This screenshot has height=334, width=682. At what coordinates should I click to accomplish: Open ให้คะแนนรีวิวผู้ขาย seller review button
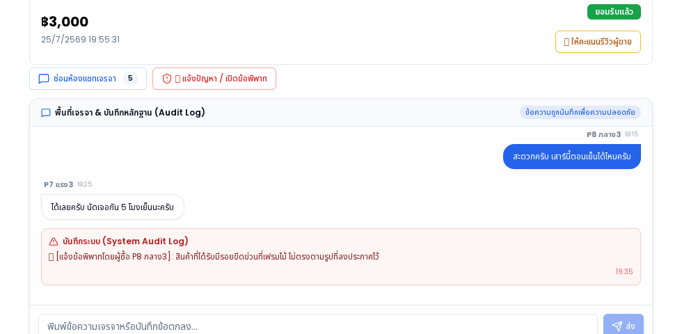pyautogui.click(x=598, y=42)
